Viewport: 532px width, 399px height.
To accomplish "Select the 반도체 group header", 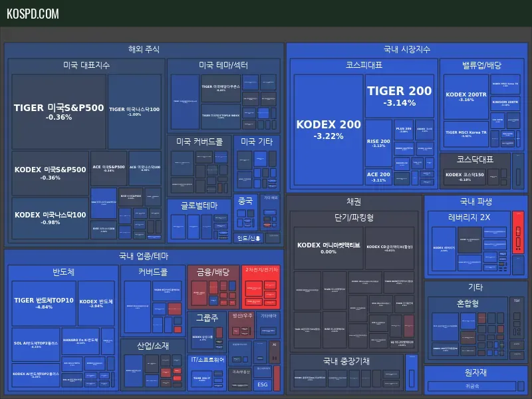I will [63, 272].
